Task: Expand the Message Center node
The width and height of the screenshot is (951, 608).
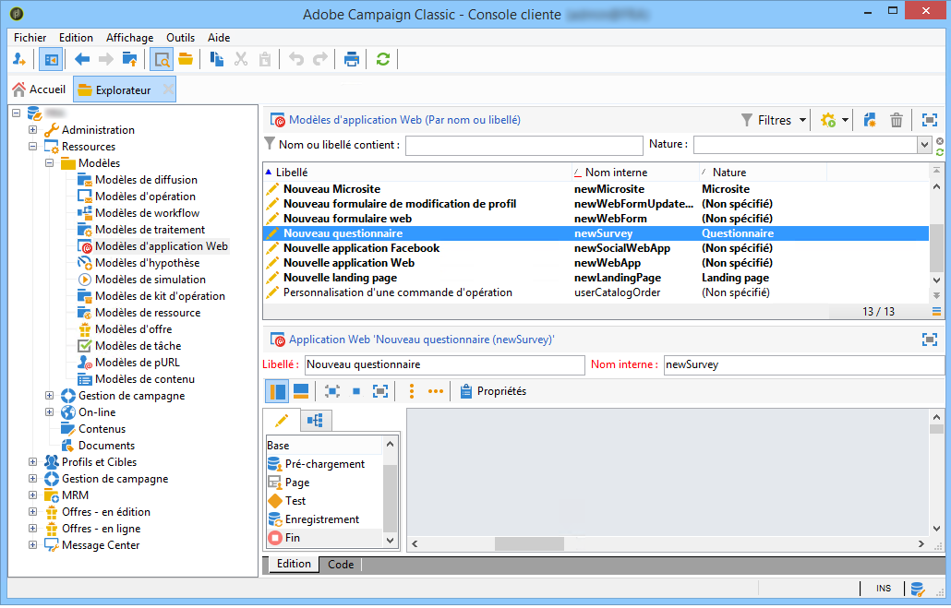Action: (x=32, y=545)
